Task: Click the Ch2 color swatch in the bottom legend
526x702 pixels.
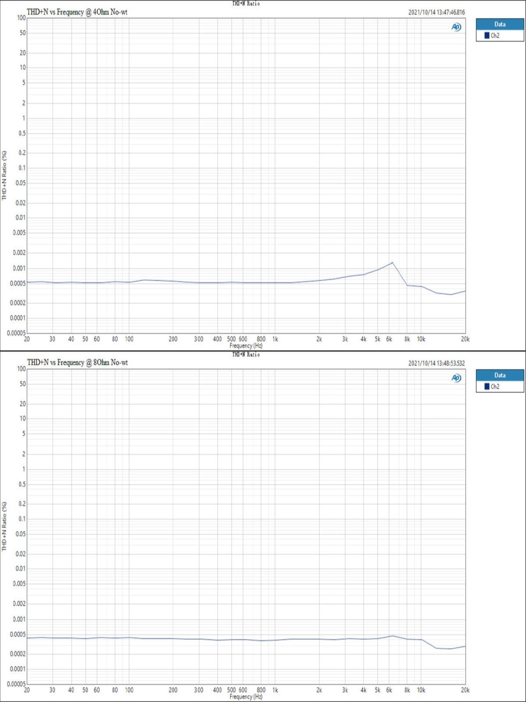Action: pos(487,387)
